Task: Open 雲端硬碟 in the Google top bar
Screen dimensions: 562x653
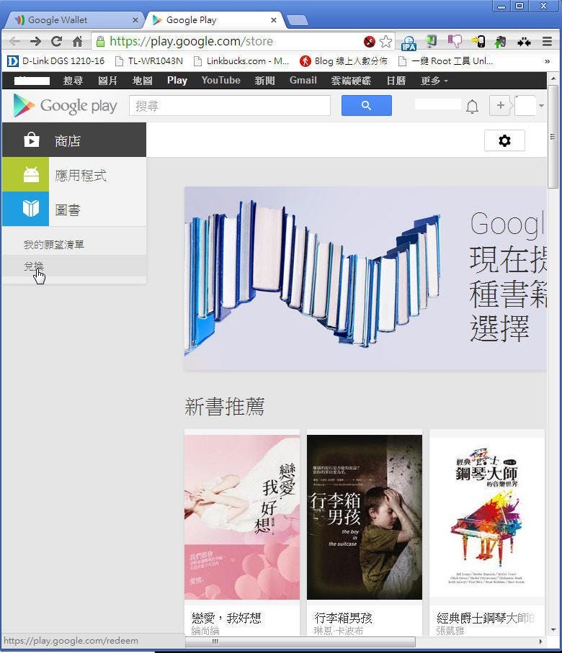Action: click(x=351, y=81)
